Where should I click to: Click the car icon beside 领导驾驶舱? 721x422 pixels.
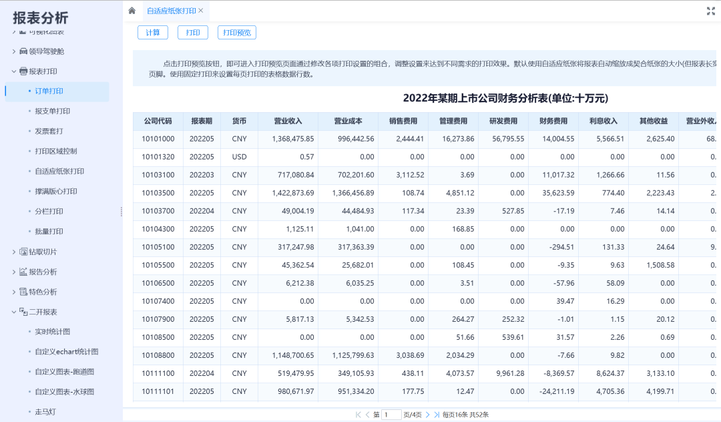pyautogui.click(x=23, y=51)
